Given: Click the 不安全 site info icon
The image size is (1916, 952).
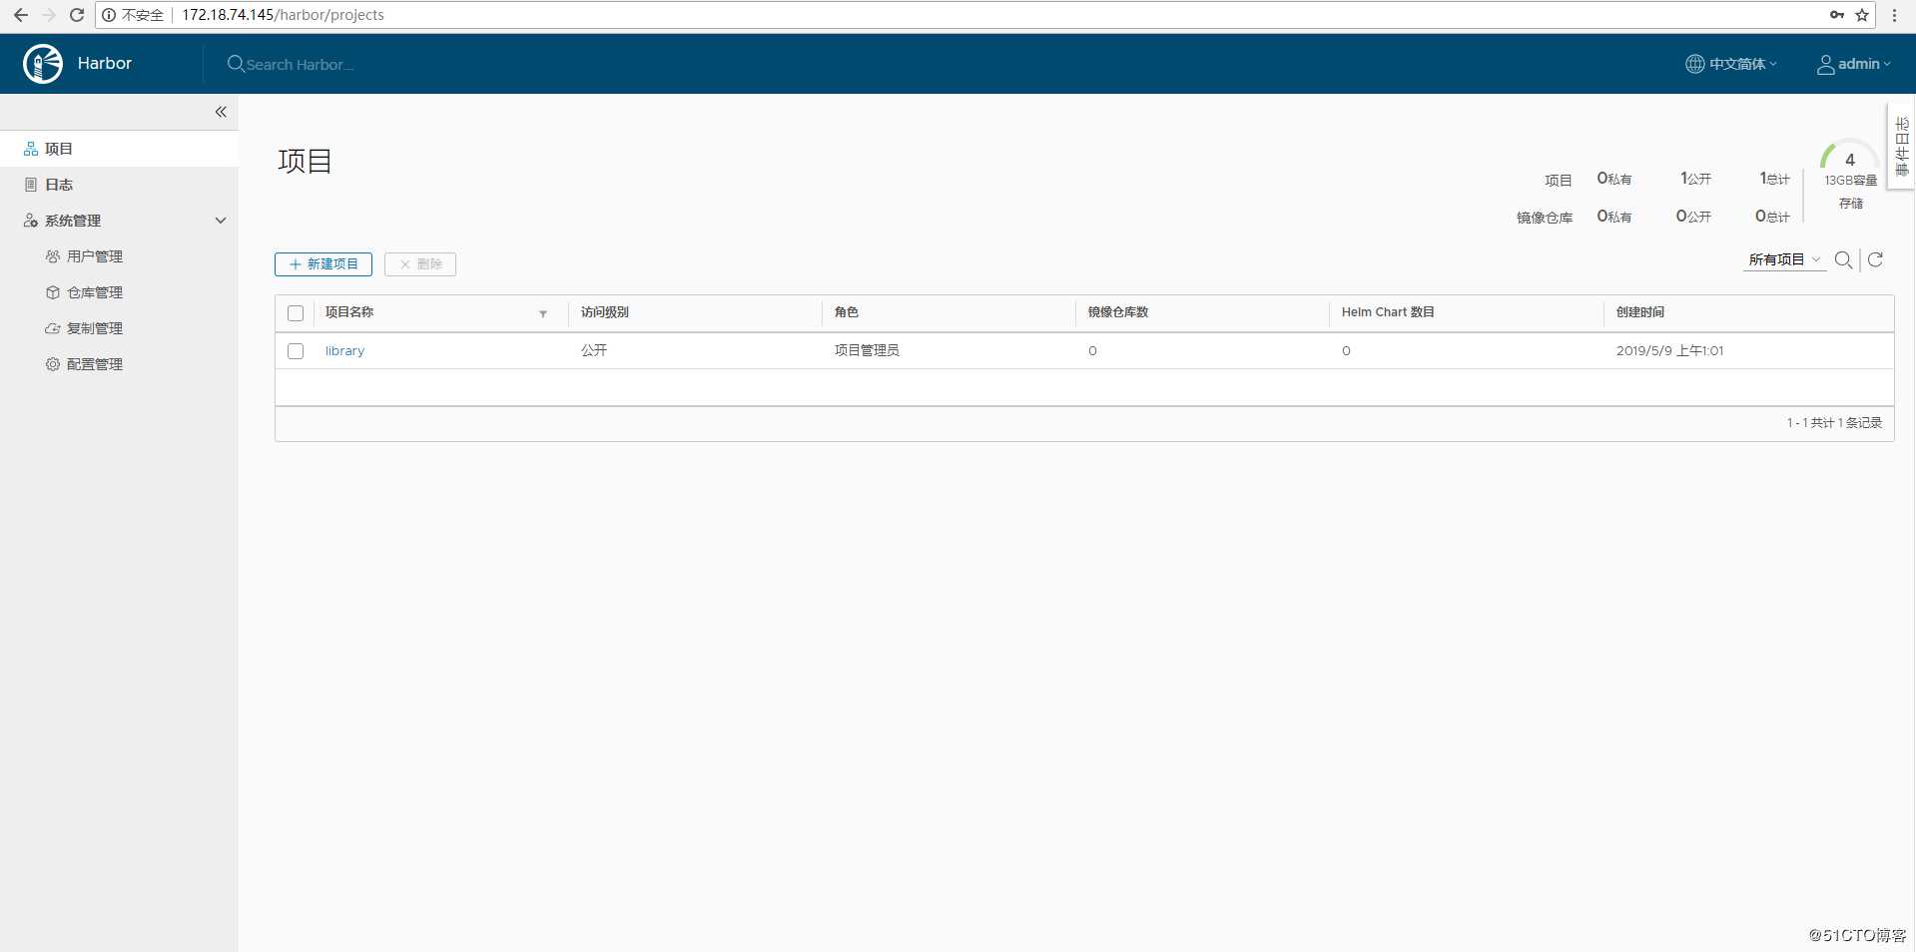Looking at the screenshot, I should tap(109, 15).
